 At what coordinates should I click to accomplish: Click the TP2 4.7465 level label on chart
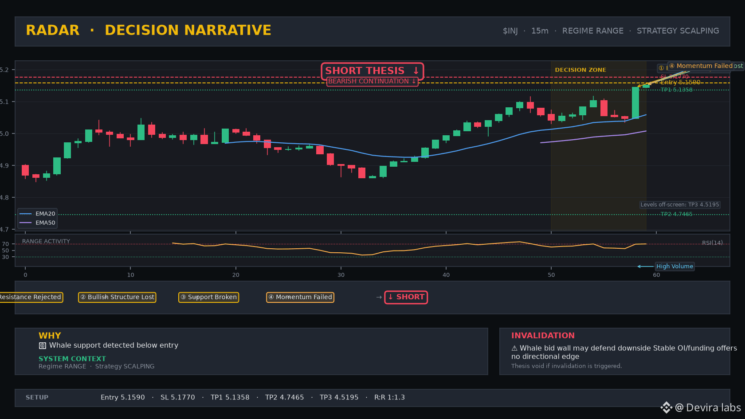[676, 214]
